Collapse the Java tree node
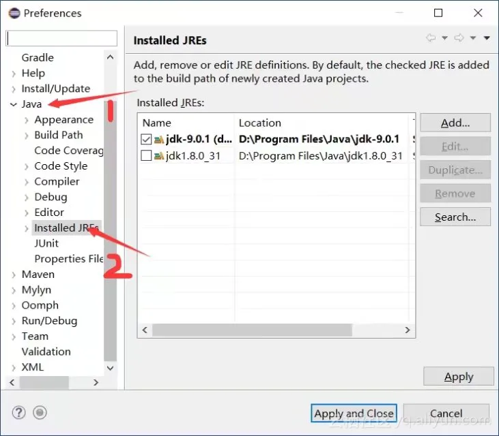The height and width of the screenshot is (436, 499). (14, 104)
